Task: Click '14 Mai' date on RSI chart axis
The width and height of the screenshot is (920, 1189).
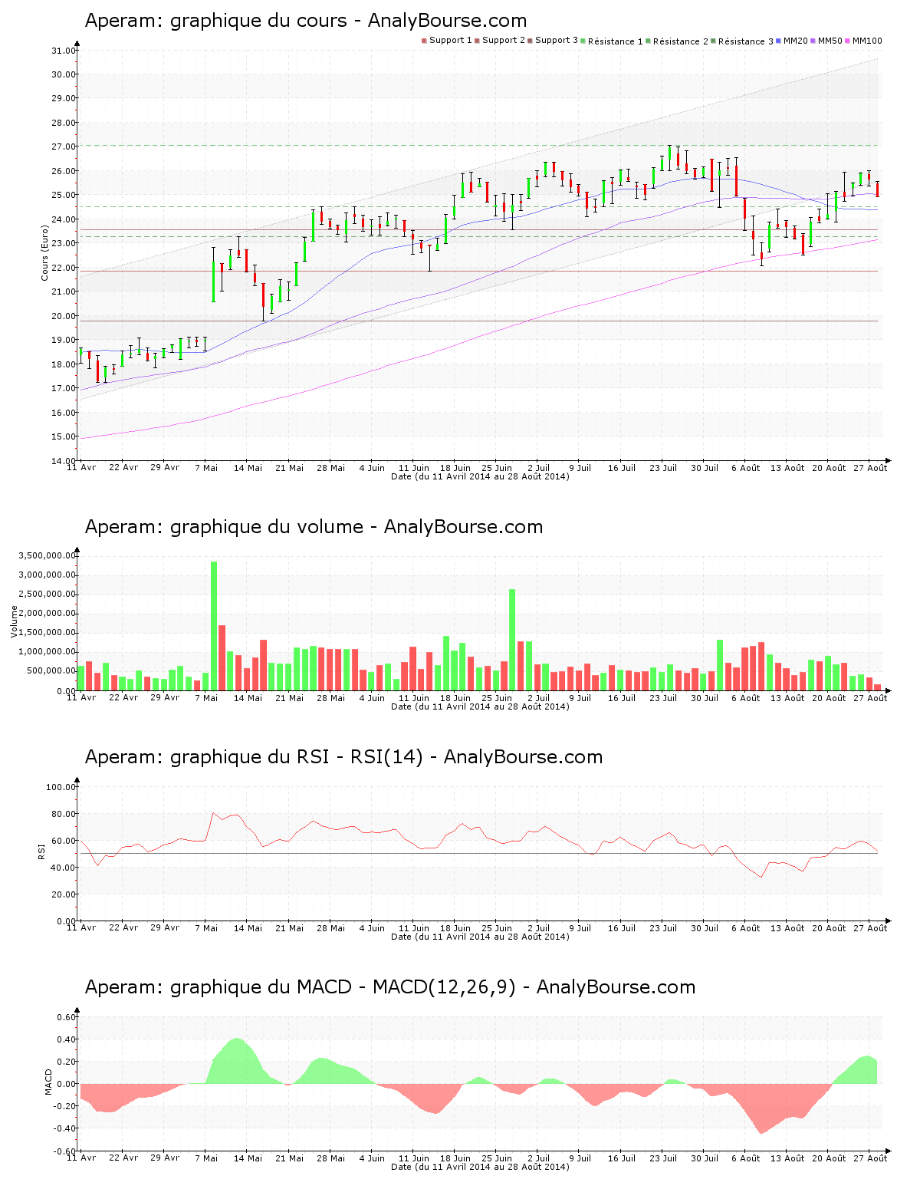Action: pos(248,928)
